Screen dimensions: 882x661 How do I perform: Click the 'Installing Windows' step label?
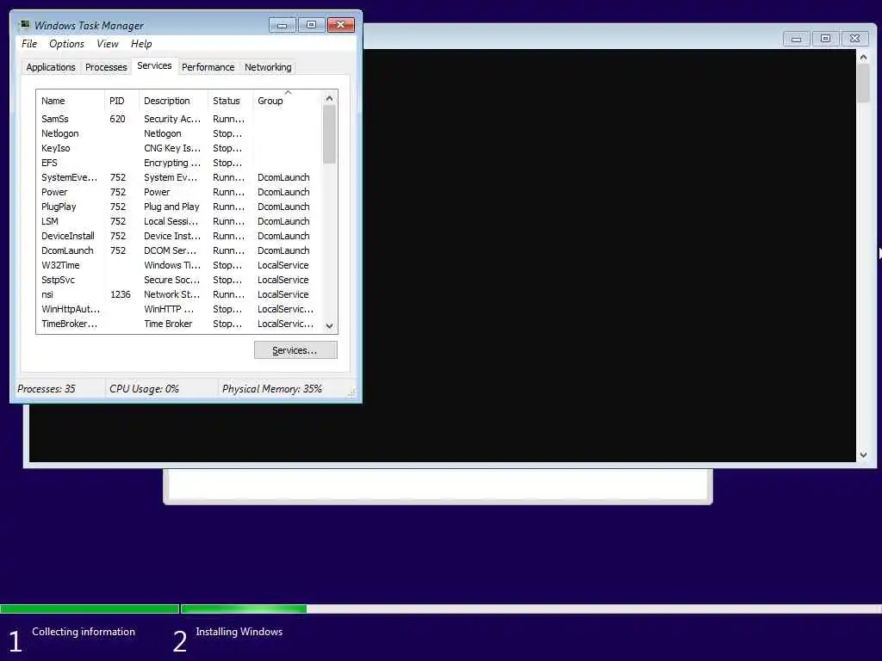tap(239, 632)
